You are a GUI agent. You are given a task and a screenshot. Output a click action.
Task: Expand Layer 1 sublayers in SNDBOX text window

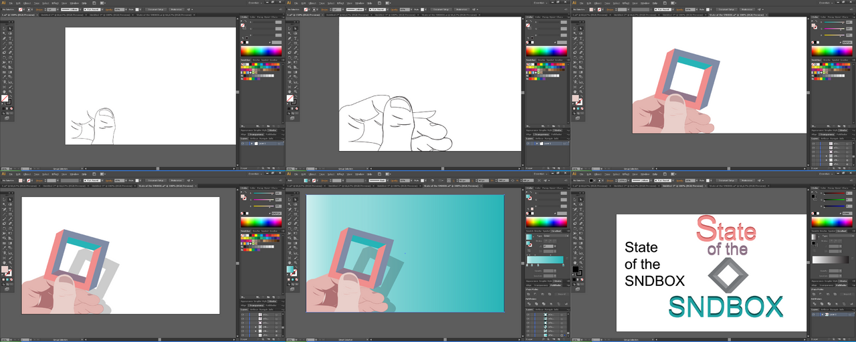[x=822, y=314]
